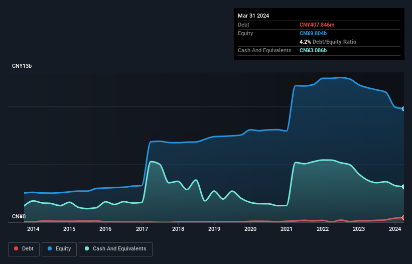Click the 2022 x-axis label
Image resolution: width=412 pixels, height=264 pixels.
pyautogui.click(x=323, y=229)
